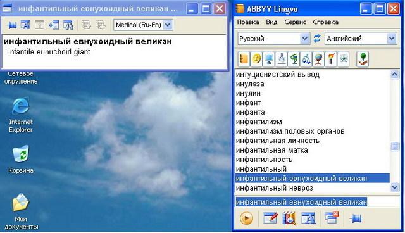Toggle the green snake medical dictionary group

pos(294,59)
